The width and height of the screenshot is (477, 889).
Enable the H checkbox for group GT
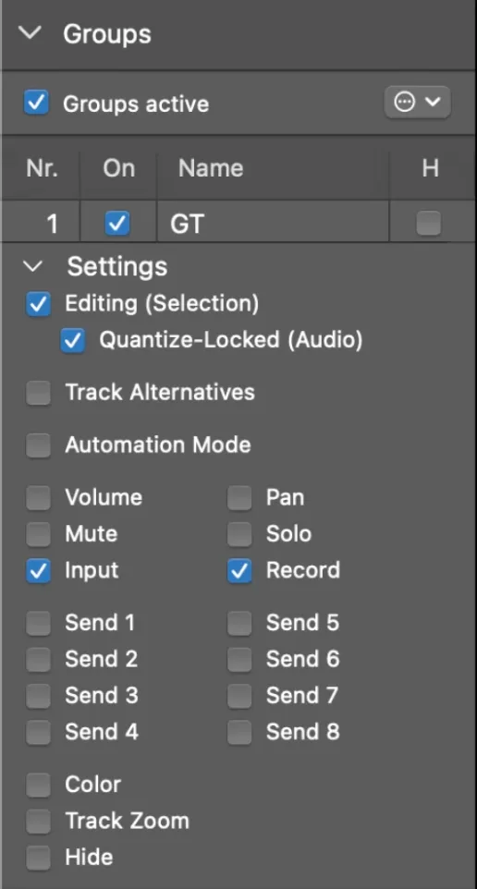coord(428,223)
